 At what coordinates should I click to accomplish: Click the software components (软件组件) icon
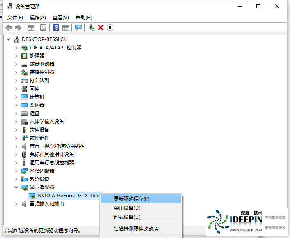coord(24,138)
